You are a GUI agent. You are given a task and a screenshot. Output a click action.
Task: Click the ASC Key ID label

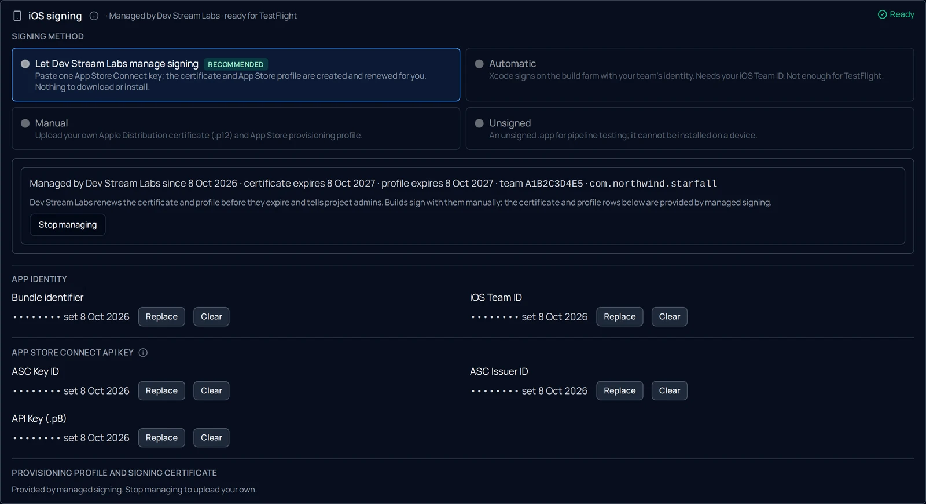[x=35, y=372]
